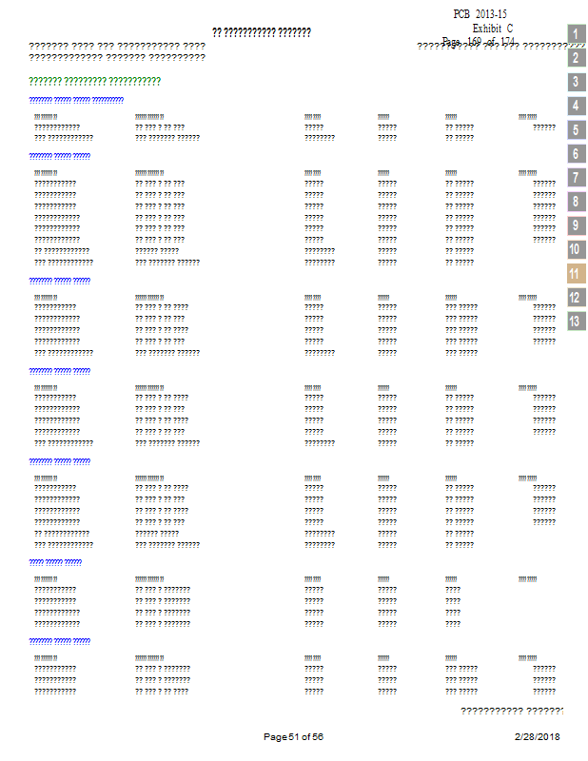This screenshot has width=588, height=761.
Task: Open page marker 4
Action: [x=576, y=106]
